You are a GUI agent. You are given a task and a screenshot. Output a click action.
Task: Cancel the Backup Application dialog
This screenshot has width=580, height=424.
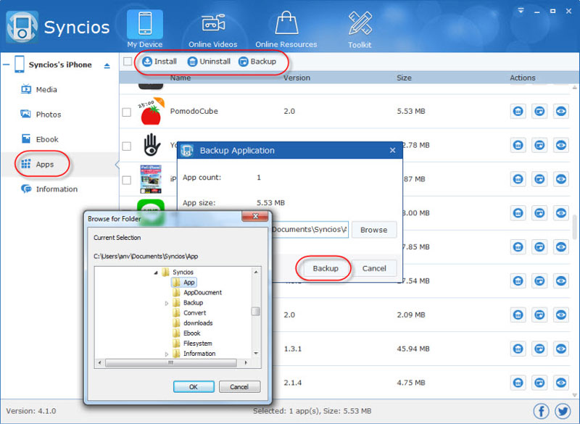coord(374,268)
